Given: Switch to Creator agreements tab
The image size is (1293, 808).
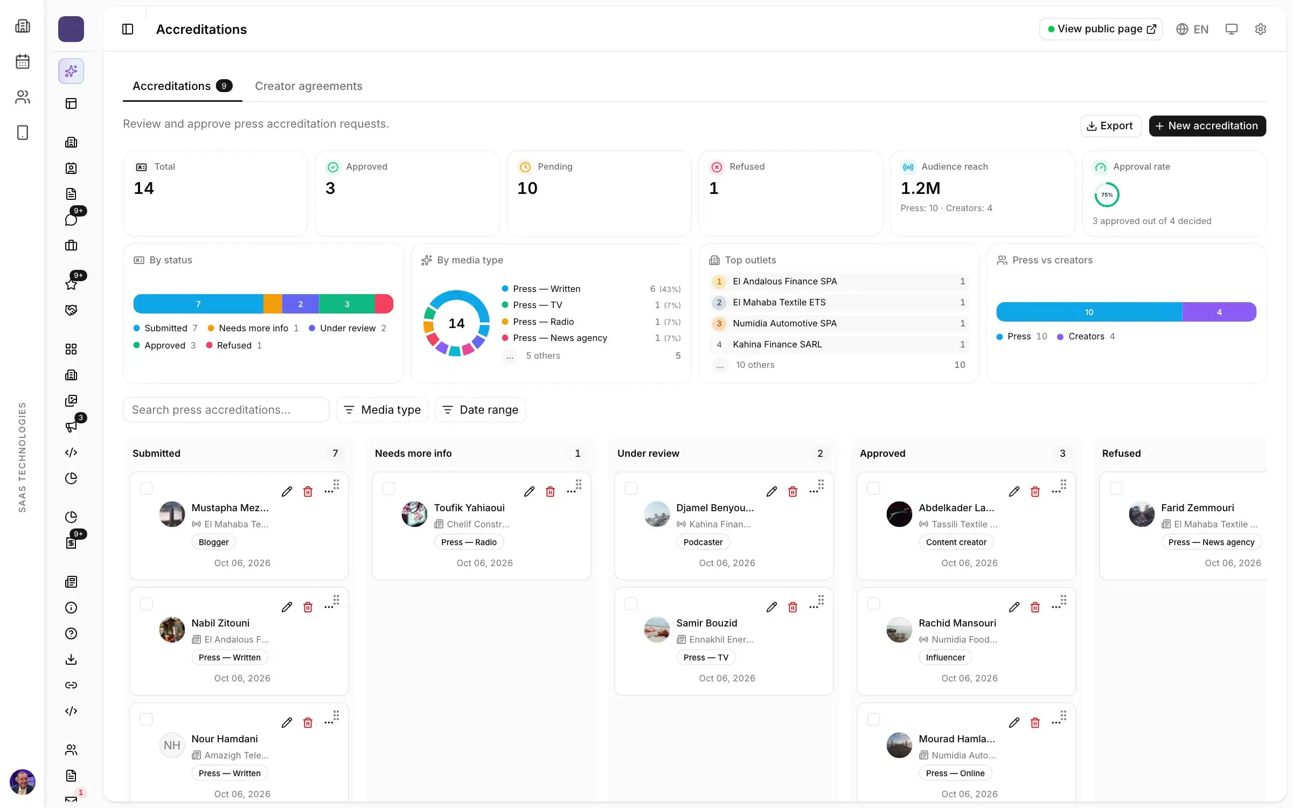Looking at the screenshot, I should click(x=308, y=86).
